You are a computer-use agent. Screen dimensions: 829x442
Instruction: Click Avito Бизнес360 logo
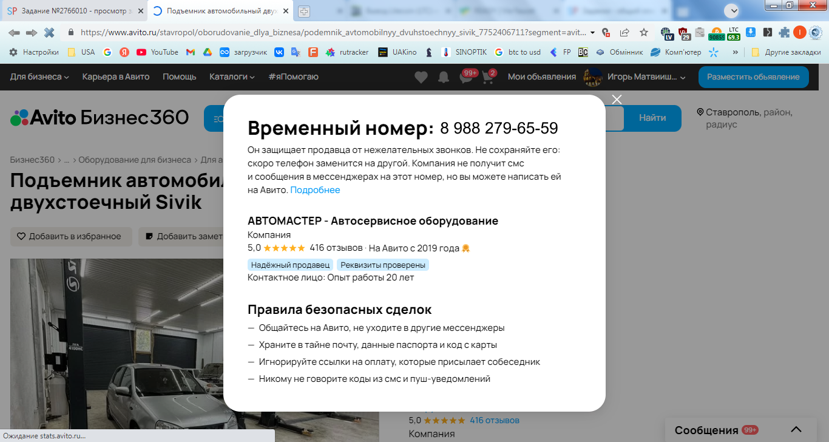click(x=100, y=118)
